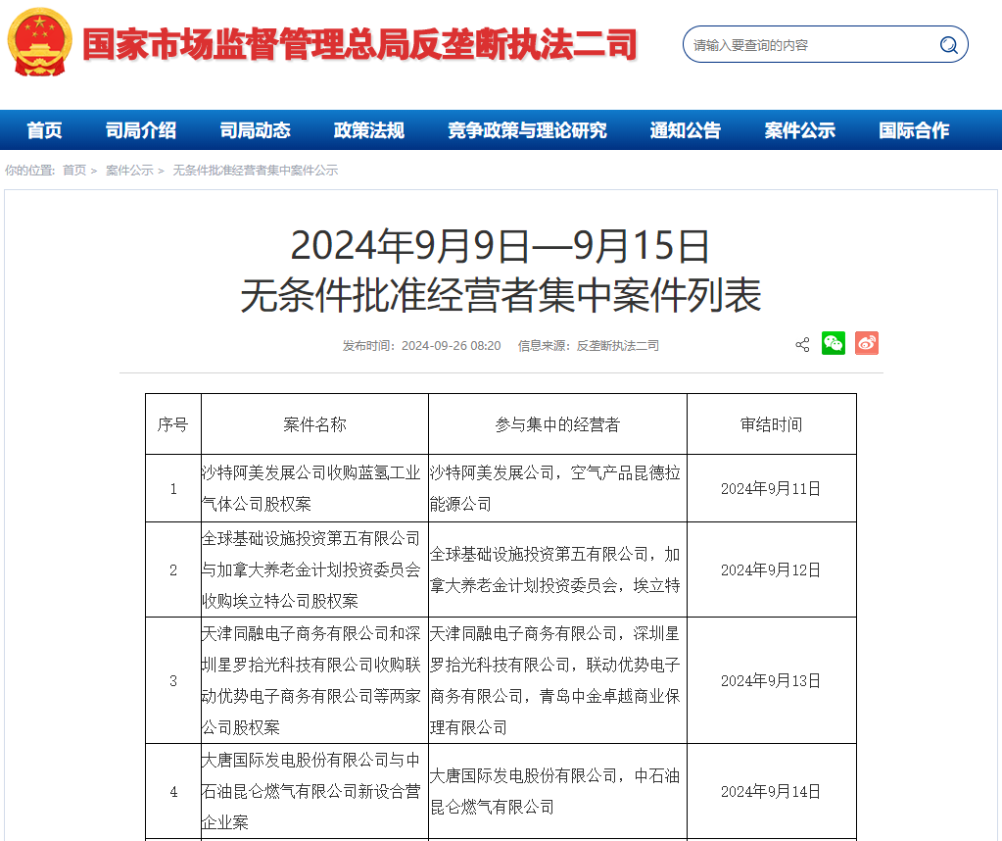Click the date 2024年9月14日
The image size is (1002, 841).
click(771, 792)
